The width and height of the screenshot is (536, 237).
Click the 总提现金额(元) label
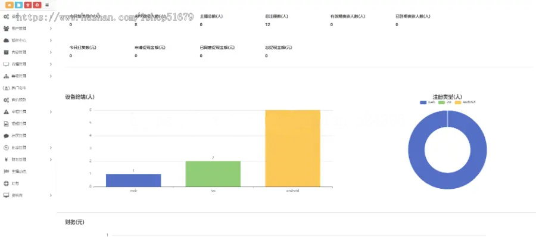coord(279,48)
